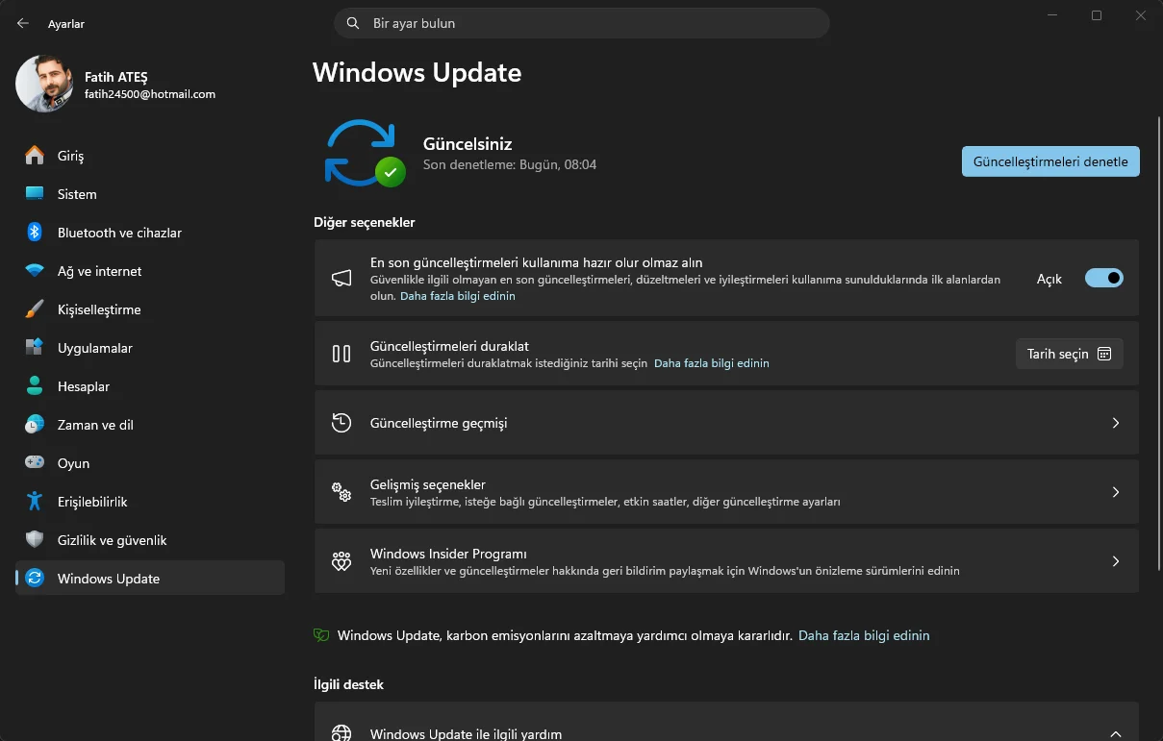The image size is (1163, 741).
Task: Select Erişilebilirlik in the sidebar
Action: (150, 502)
